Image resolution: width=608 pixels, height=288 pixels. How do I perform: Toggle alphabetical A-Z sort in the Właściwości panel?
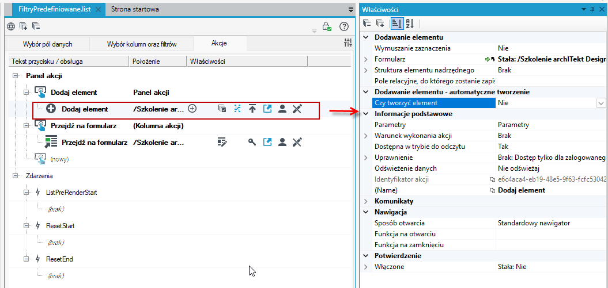pyautogui.click(x=410, y=24)
